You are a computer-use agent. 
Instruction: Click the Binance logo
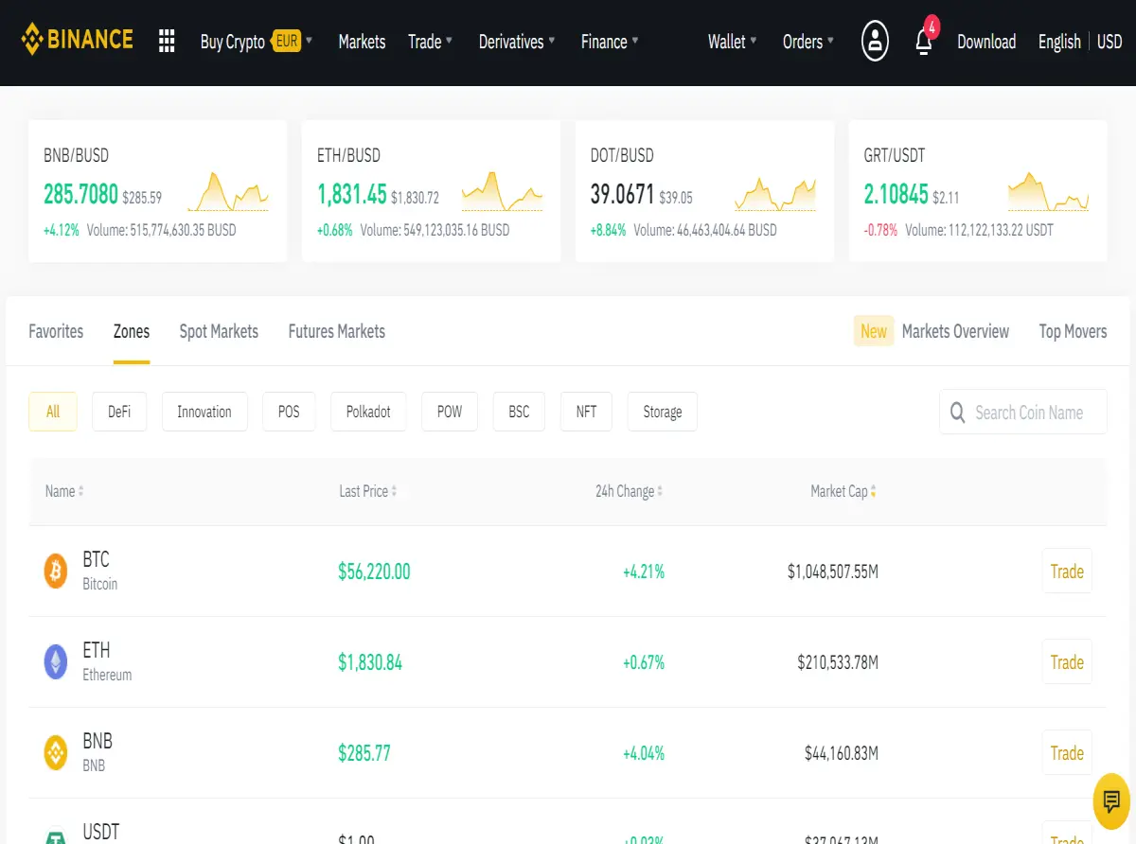[78, 40]
